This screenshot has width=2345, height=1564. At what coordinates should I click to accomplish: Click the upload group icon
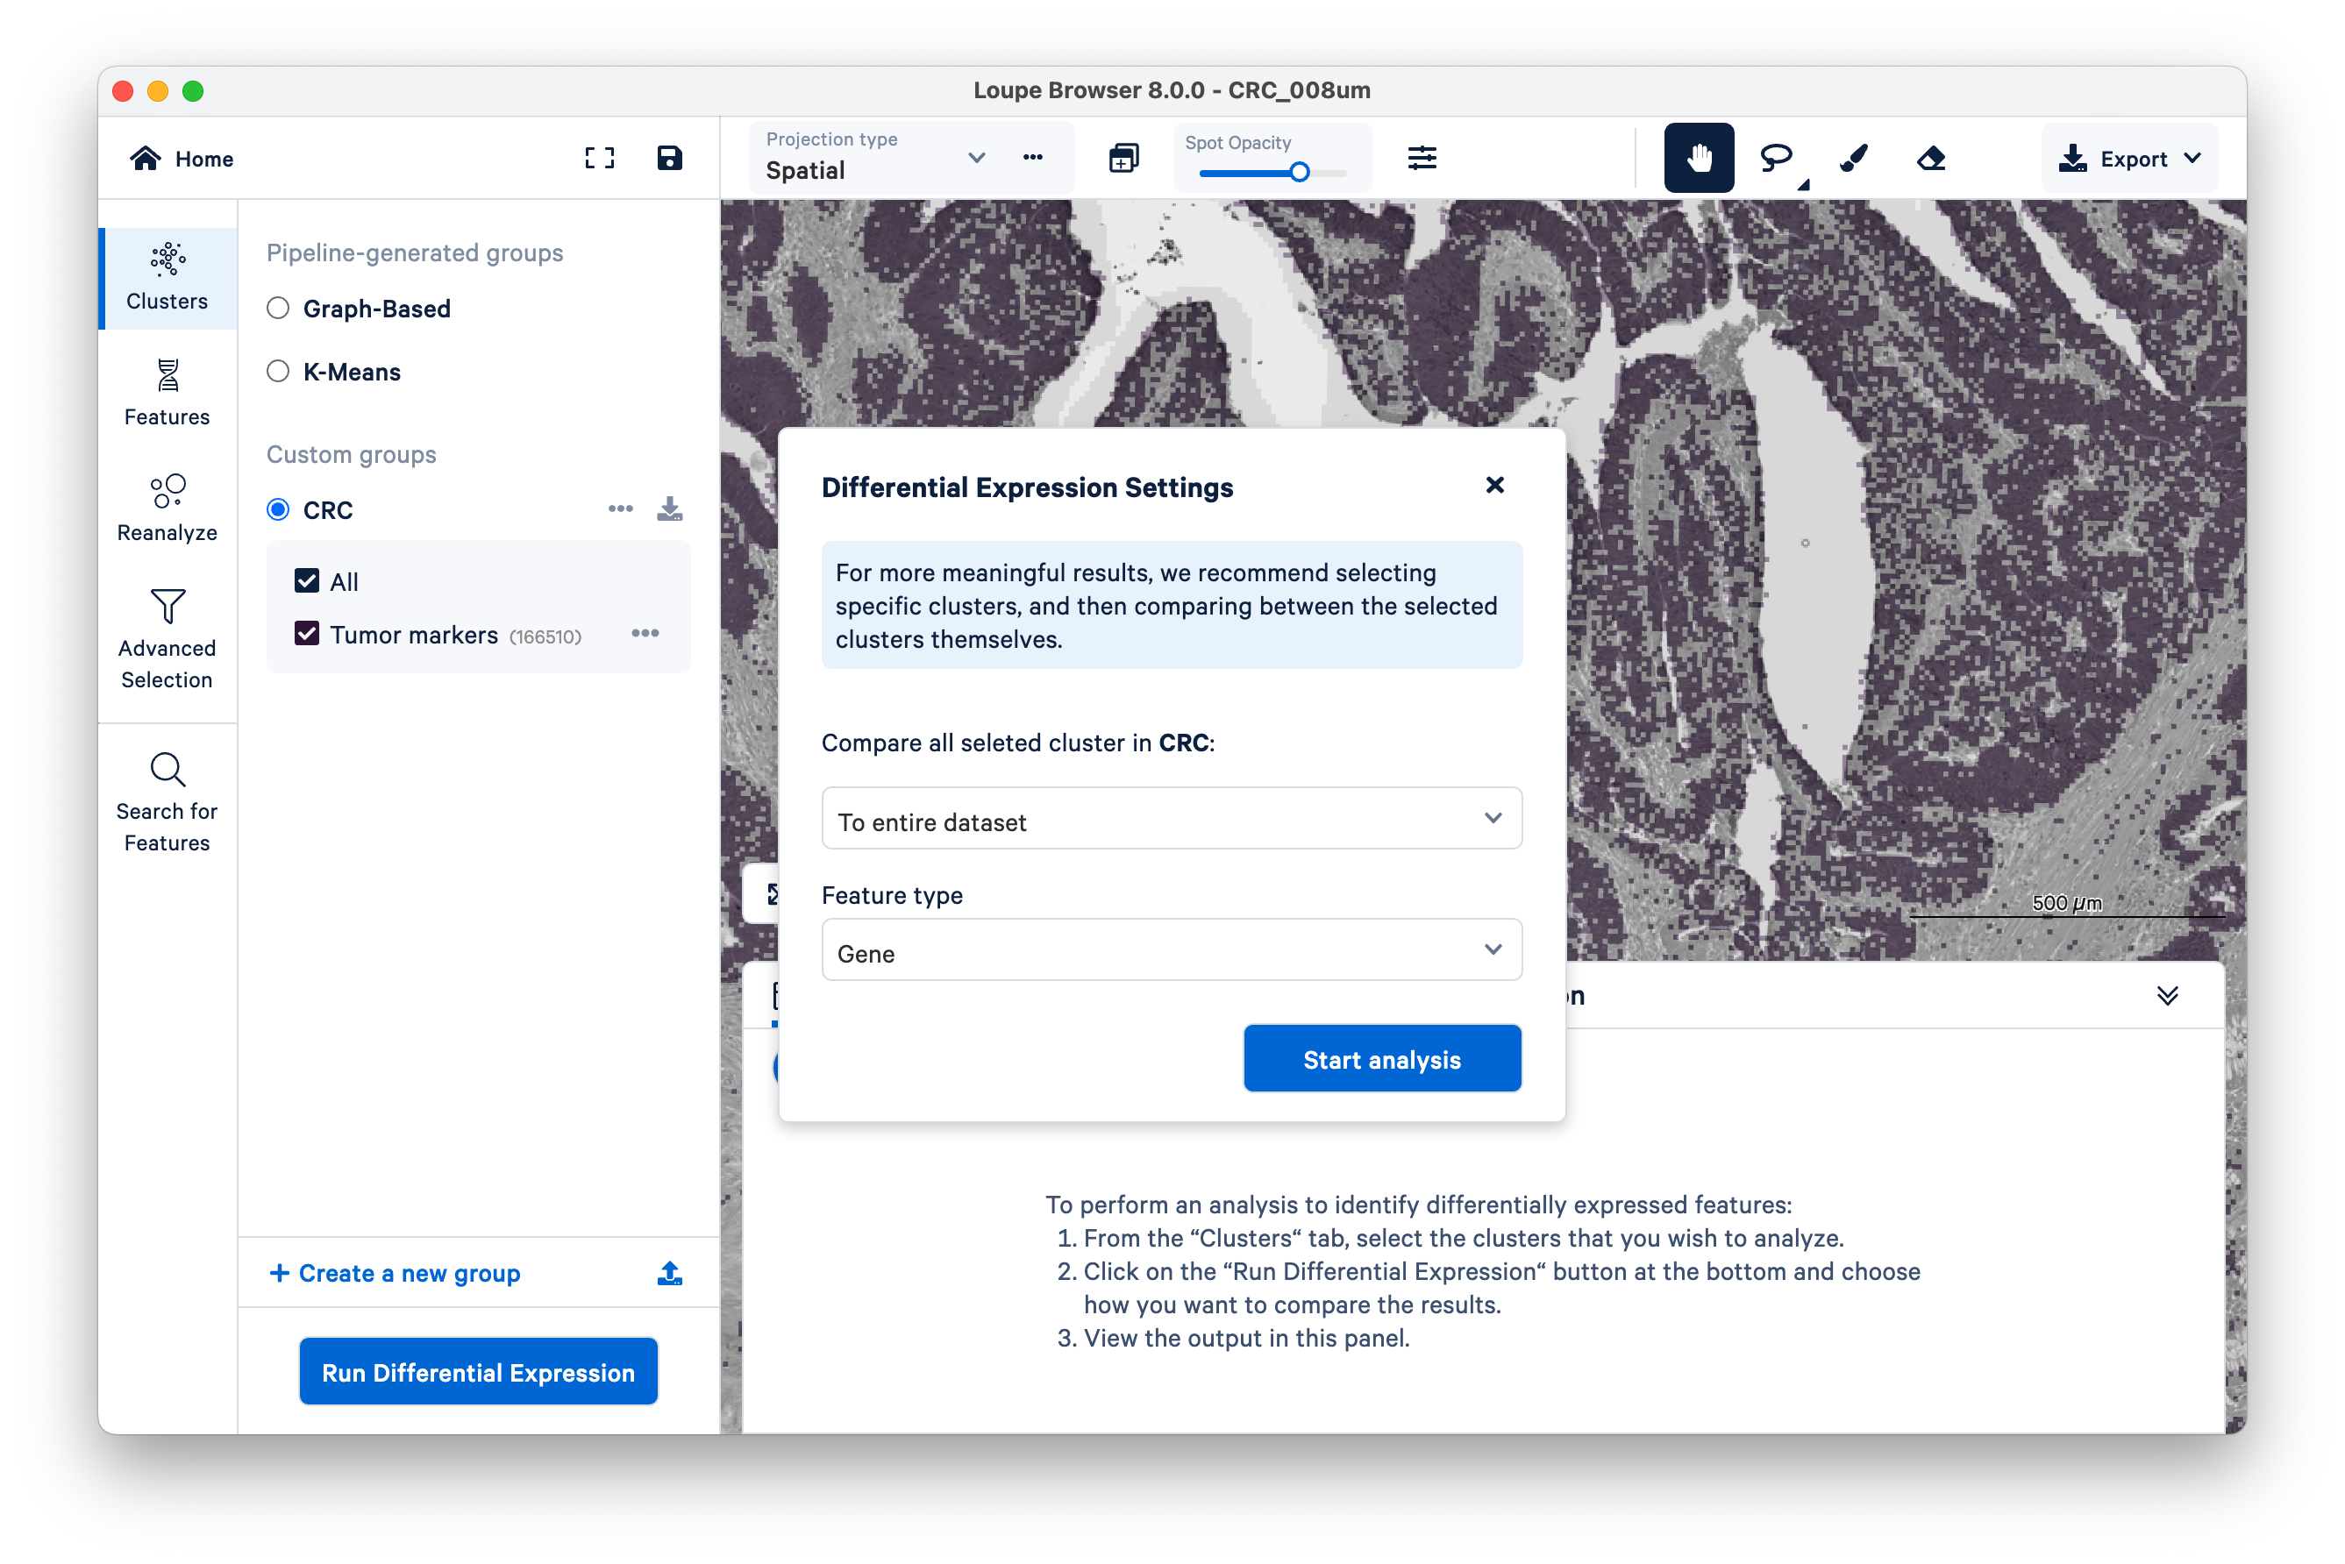point(670,1273)
